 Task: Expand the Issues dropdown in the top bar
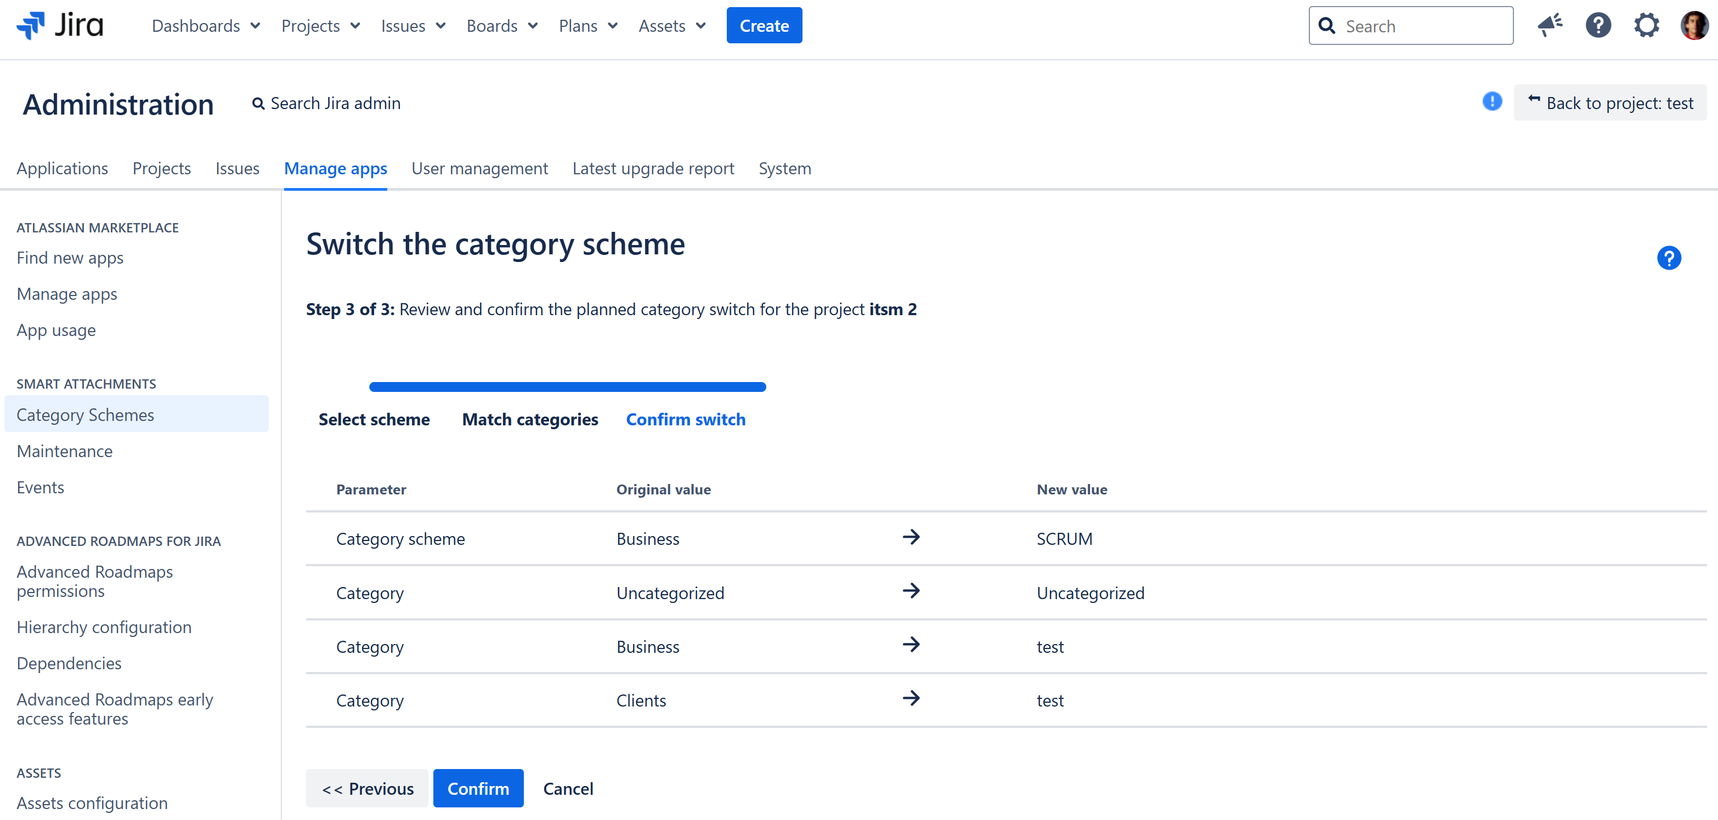pyautogui.click(x=414, y=26)
